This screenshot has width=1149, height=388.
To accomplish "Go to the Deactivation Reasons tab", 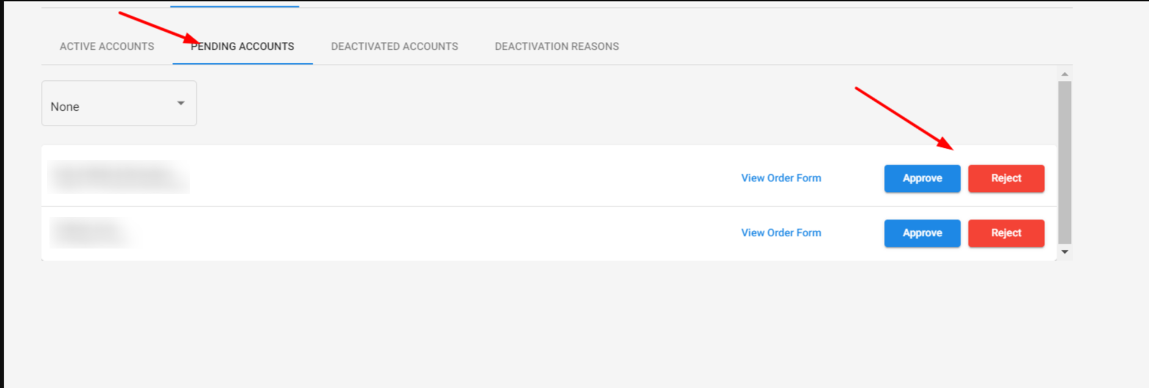I will point(557,46).
